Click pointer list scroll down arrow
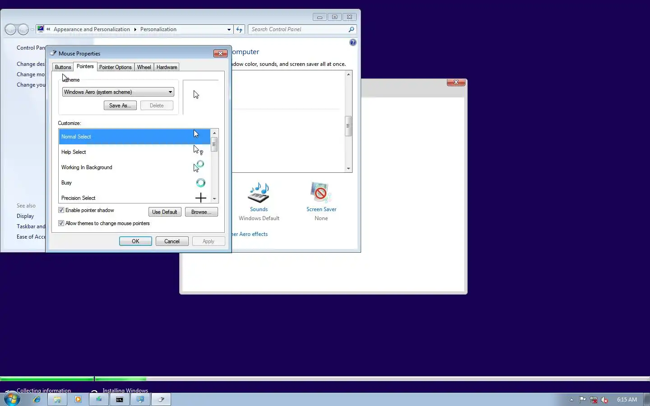The height and width of the screenshot is (406, 650). (x=214, y=198)
